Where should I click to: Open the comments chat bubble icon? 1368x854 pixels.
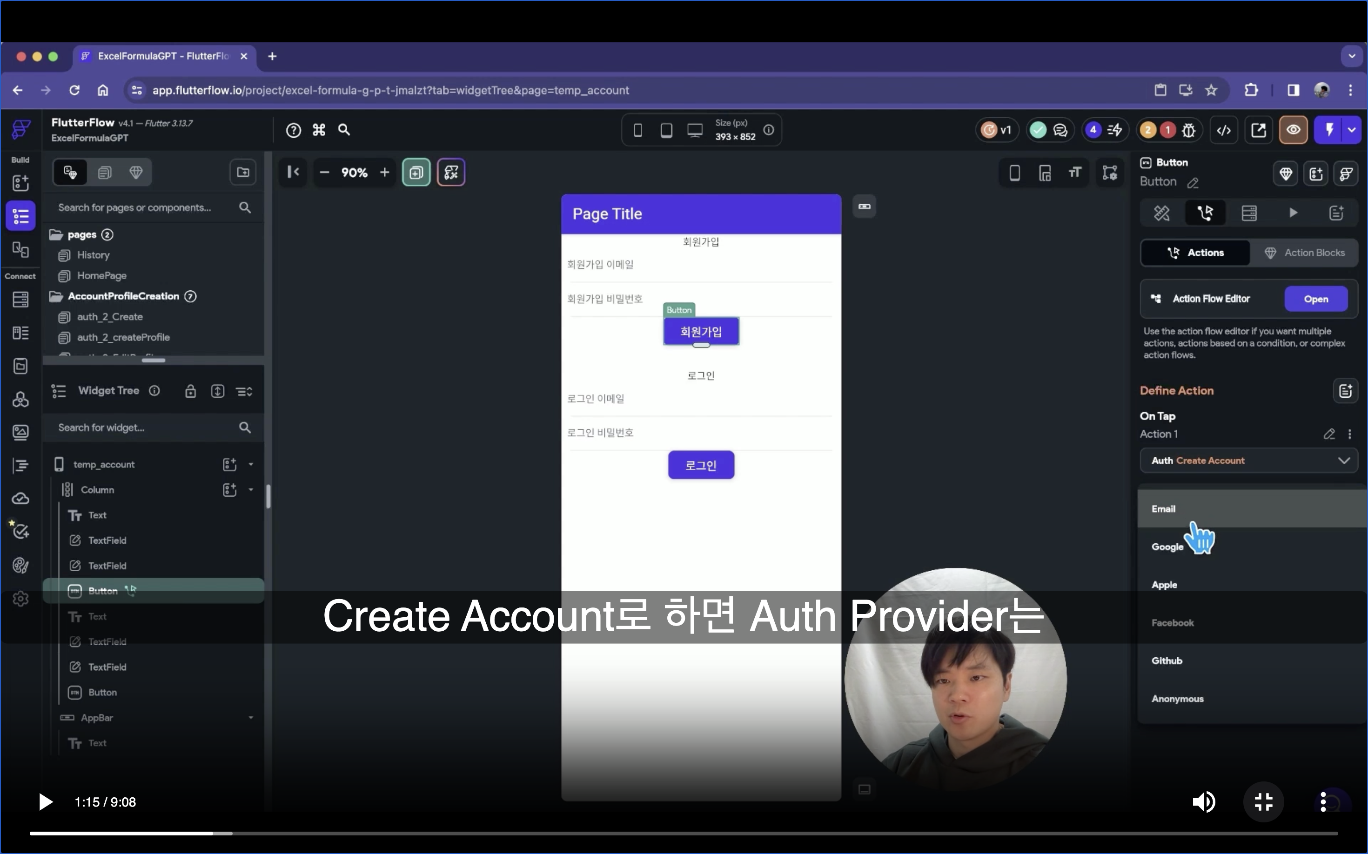coord(1060,130)
